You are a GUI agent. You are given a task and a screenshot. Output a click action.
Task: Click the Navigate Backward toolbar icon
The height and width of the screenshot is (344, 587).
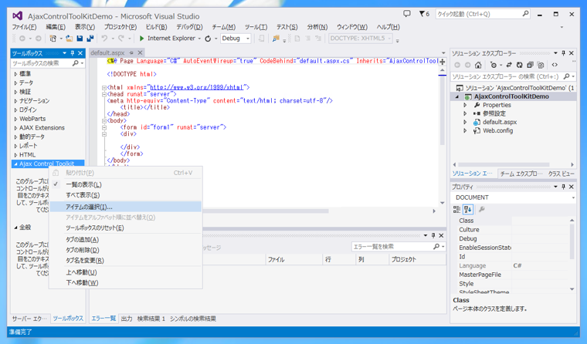[22, 38]
